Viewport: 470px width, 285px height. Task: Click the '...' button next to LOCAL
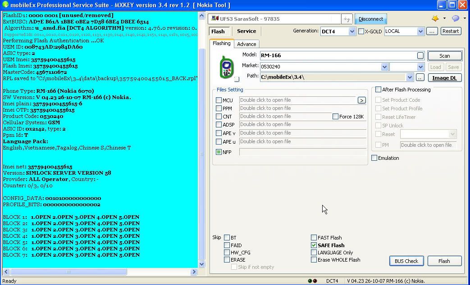point(432,31)
